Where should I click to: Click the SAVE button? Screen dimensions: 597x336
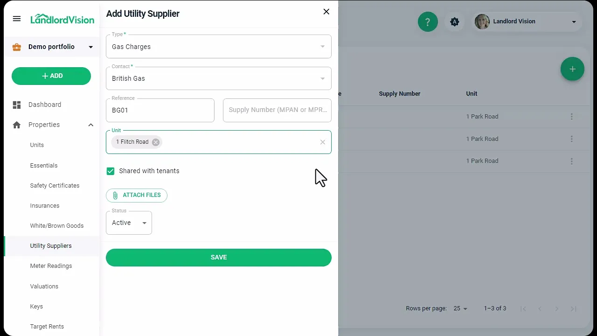click(219, 257)
